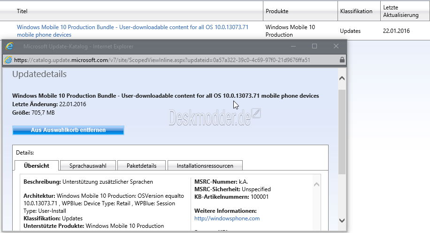Click the address bar URL field
The width and height of the screenshot is (430, 233).
pos(176,60)
